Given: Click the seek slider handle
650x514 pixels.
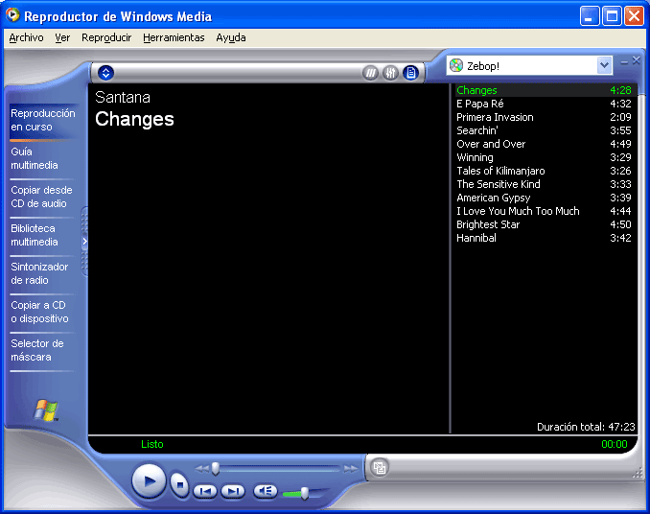Looking at the screenshot, I should 216,468.
